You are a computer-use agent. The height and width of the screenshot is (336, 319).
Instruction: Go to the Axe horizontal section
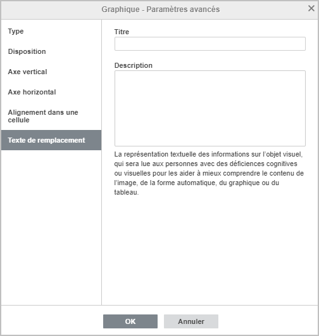coord(51,92)
